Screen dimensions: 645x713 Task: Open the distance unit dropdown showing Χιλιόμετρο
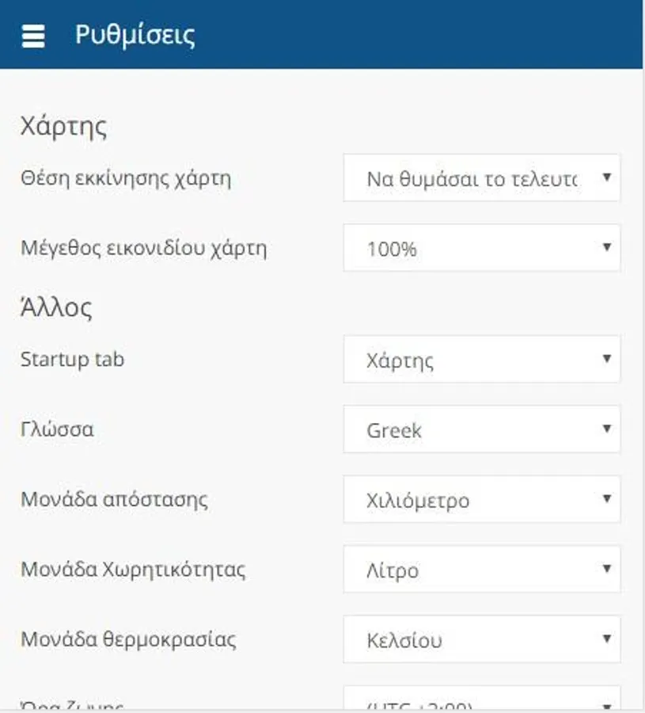481,500
